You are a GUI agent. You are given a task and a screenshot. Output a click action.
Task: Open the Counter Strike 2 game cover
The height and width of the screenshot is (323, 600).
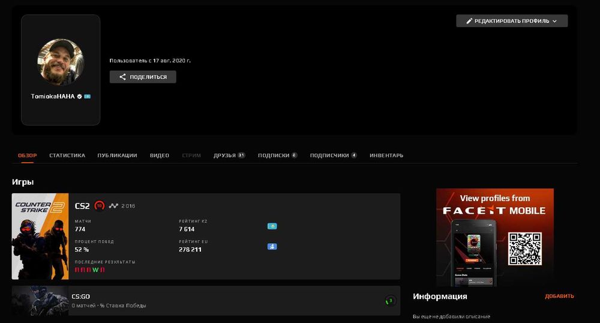coord(40,236)
